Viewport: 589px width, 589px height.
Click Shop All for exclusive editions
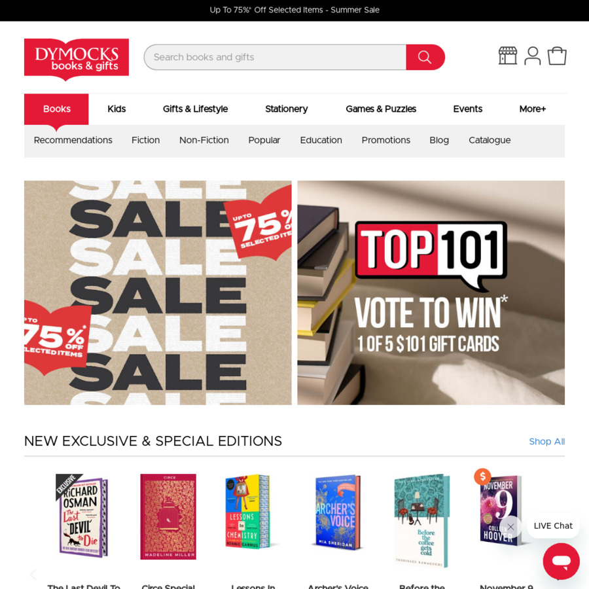(546, 441)
